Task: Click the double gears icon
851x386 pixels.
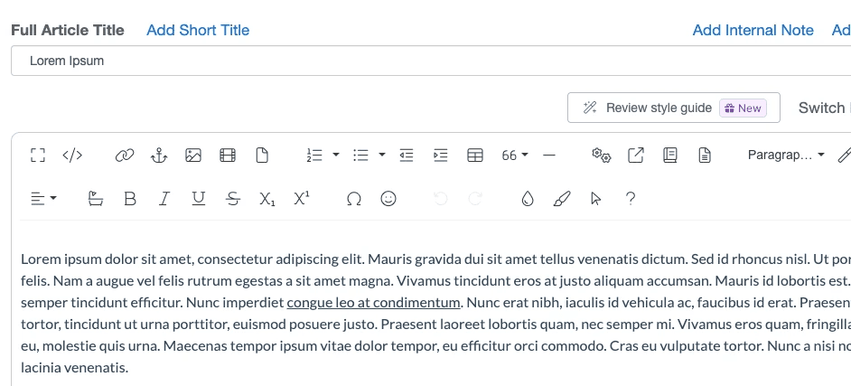Action: point(602,155)
